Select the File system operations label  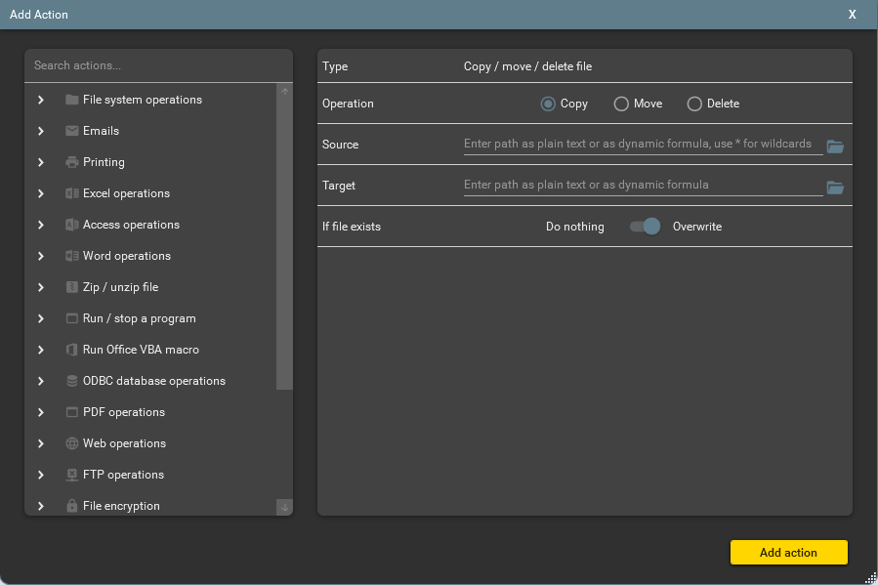click(x=143, y=100)
